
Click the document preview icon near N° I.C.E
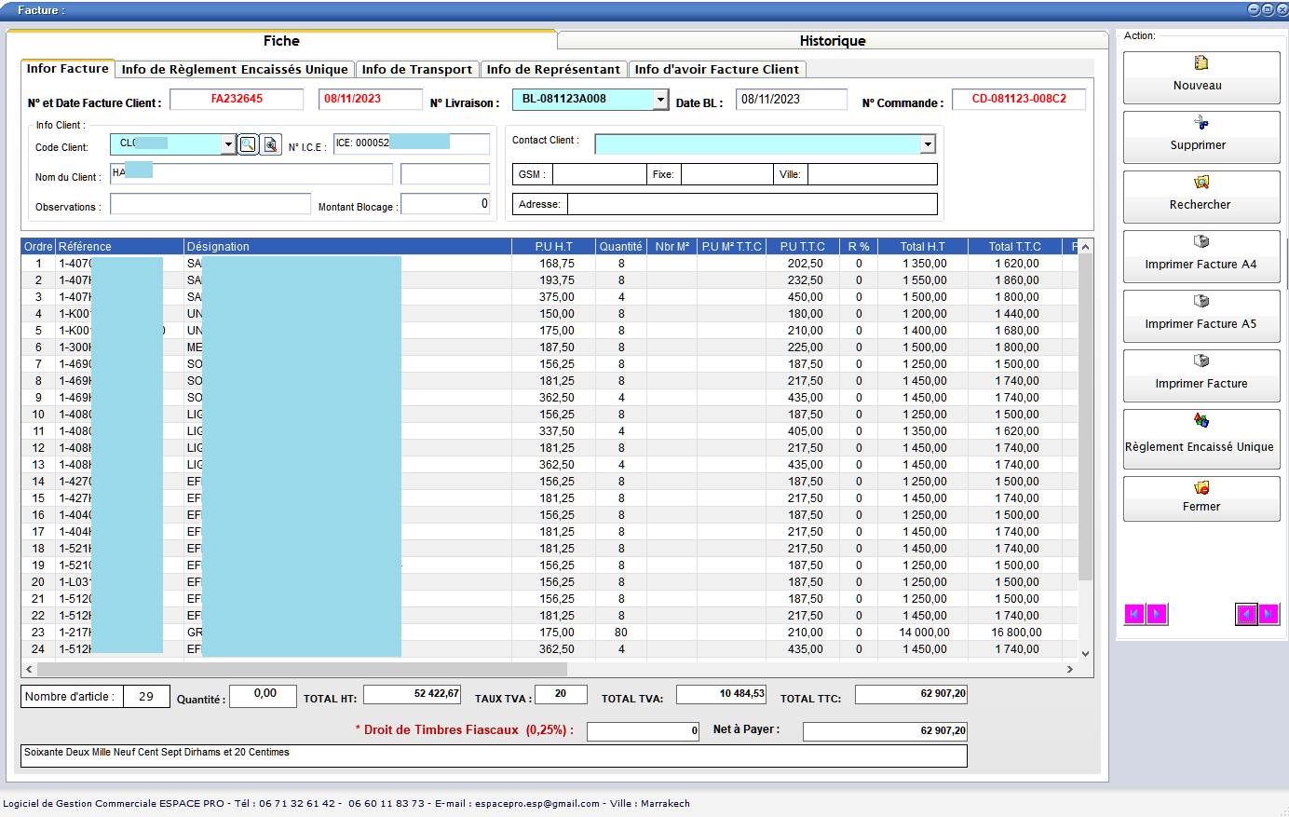coord(271,144)
